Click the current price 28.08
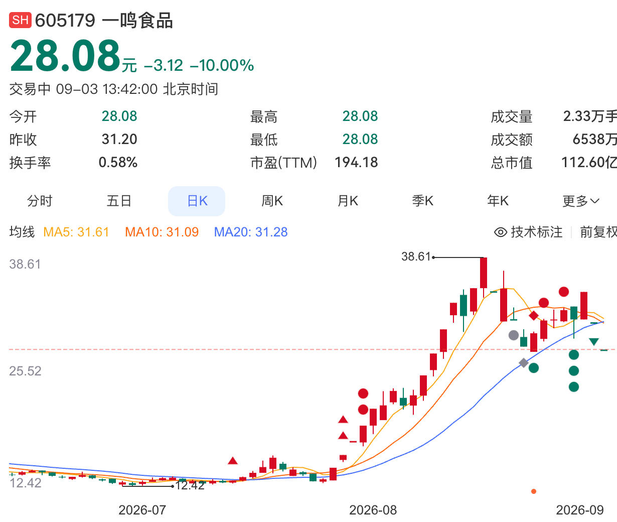 (x=65, y=55)
